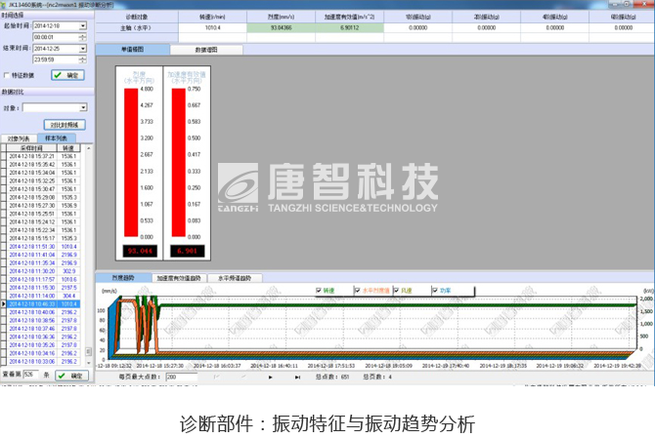The image size is (655, 439).
Task: Switch to the 单值棒图 tab
Action: pos(133,50)
